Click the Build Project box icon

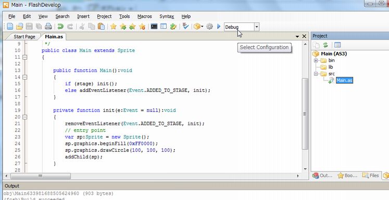197,26
